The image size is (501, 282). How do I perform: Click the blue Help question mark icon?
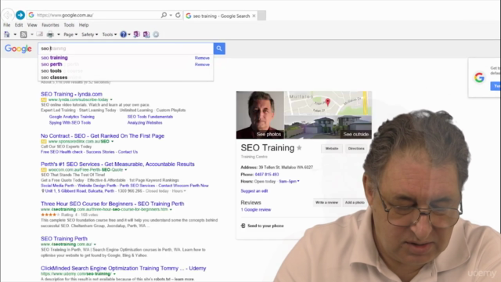[123, 34]
